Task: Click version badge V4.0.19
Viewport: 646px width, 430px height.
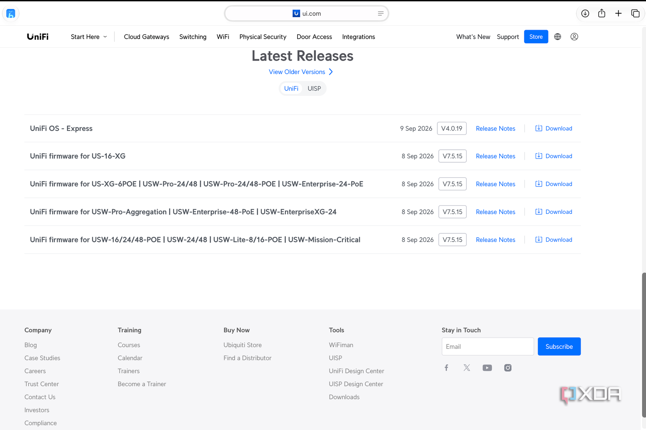Action: [452, 128]
